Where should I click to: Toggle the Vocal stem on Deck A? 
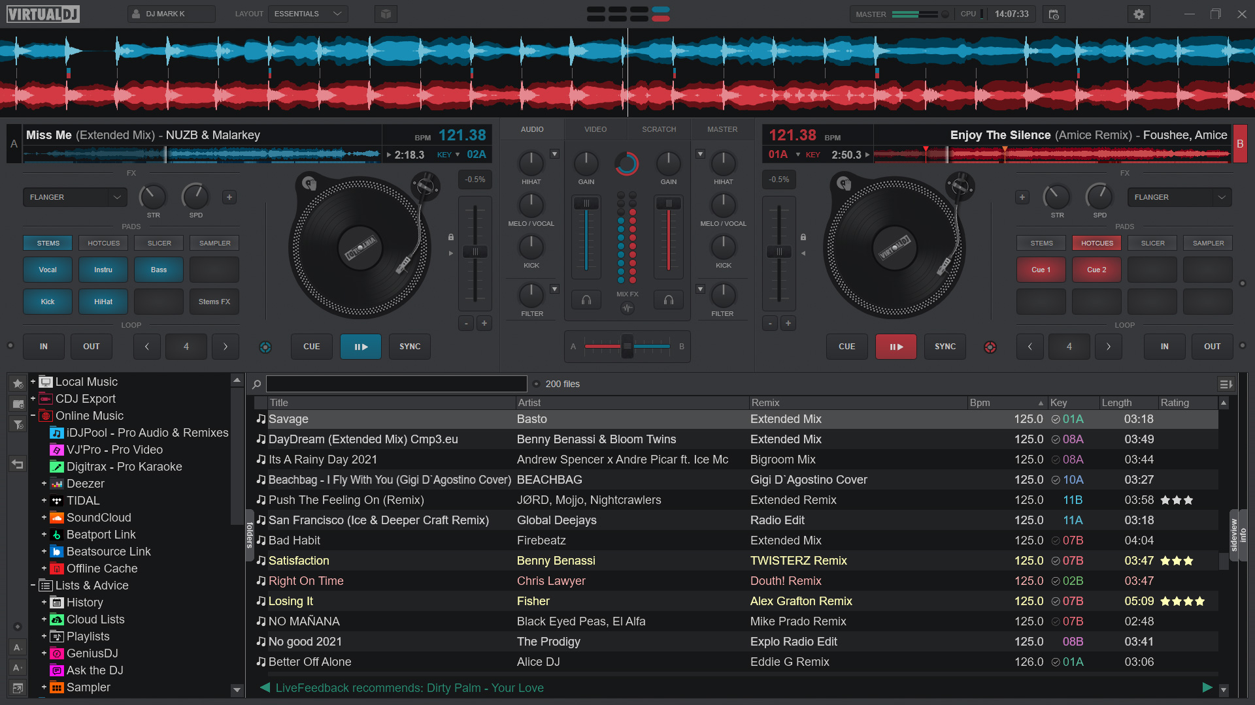(x=46, y=270)
